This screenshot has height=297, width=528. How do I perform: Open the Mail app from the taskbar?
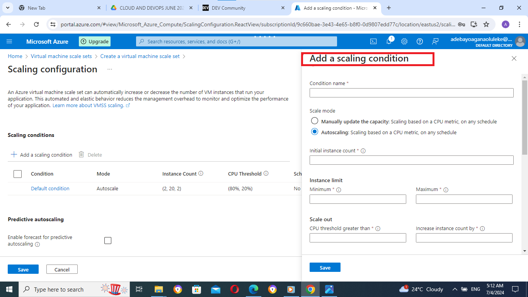(216, 289)
